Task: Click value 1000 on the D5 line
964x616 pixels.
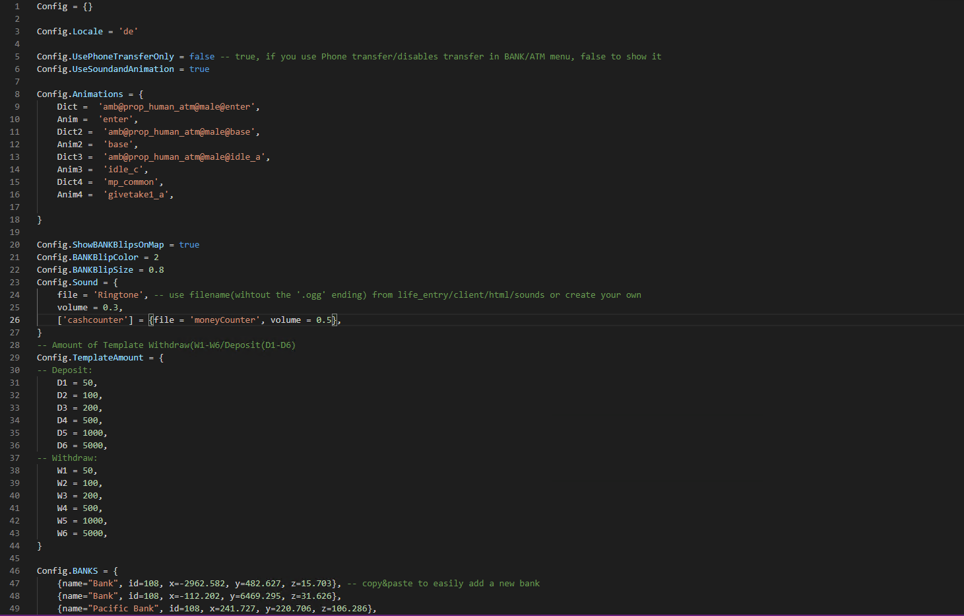Action: 93,433
